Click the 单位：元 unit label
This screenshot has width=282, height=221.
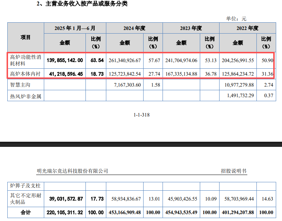[236, 18]
